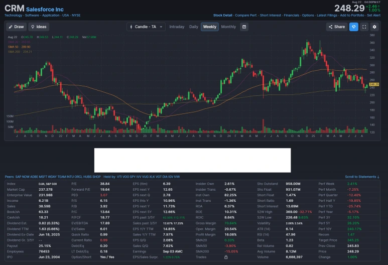
Task: Click the Salesforce Inc company name
Action: tap(45, 10)
